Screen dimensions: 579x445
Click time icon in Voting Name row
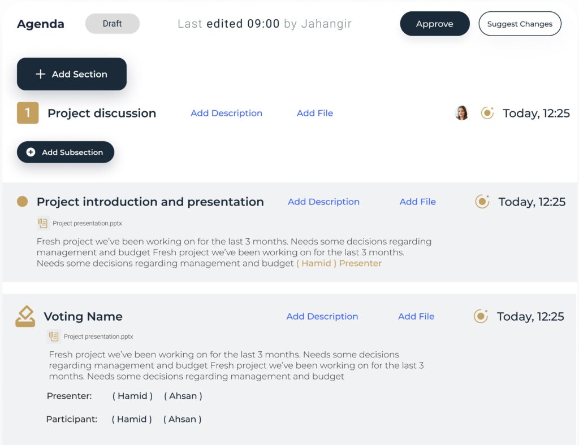pyautogui.click(x=481, y=316)
